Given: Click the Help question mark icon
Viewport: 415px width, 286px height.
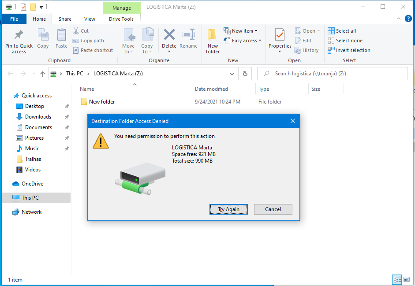Looking at the screenshot, I should (x=408, y=19).
